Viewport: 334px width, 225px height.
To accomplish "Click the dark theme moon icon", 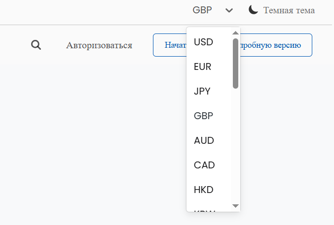I will [x=253, y=10].
